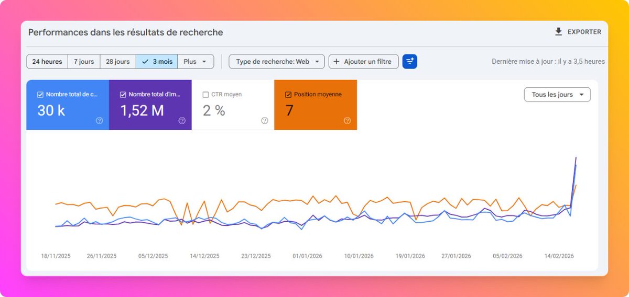629x297 pixels.
Task: Open the Plus date range dropdown
Action: [x=196, y=62]
